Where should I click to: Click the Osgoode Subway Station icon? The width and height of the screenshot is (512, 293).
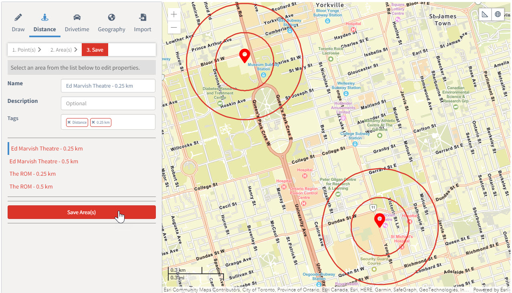(318, 284)
